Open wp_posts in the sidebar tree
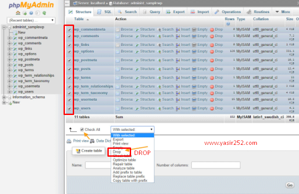This screenshot has width=299, height=194. tap(26, 65)
